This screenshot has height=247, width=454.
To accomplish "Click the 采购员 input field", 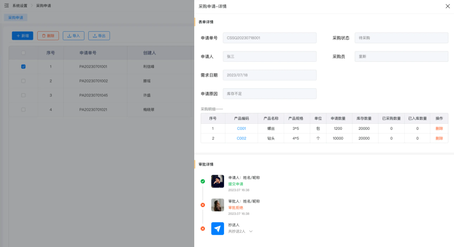I will [401, 56].
